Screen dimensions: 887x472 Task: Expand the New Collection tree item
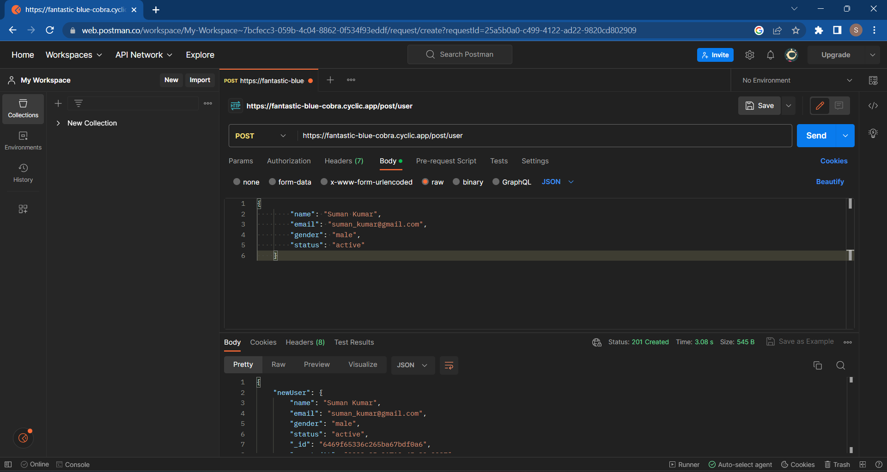tap(58, 123)
